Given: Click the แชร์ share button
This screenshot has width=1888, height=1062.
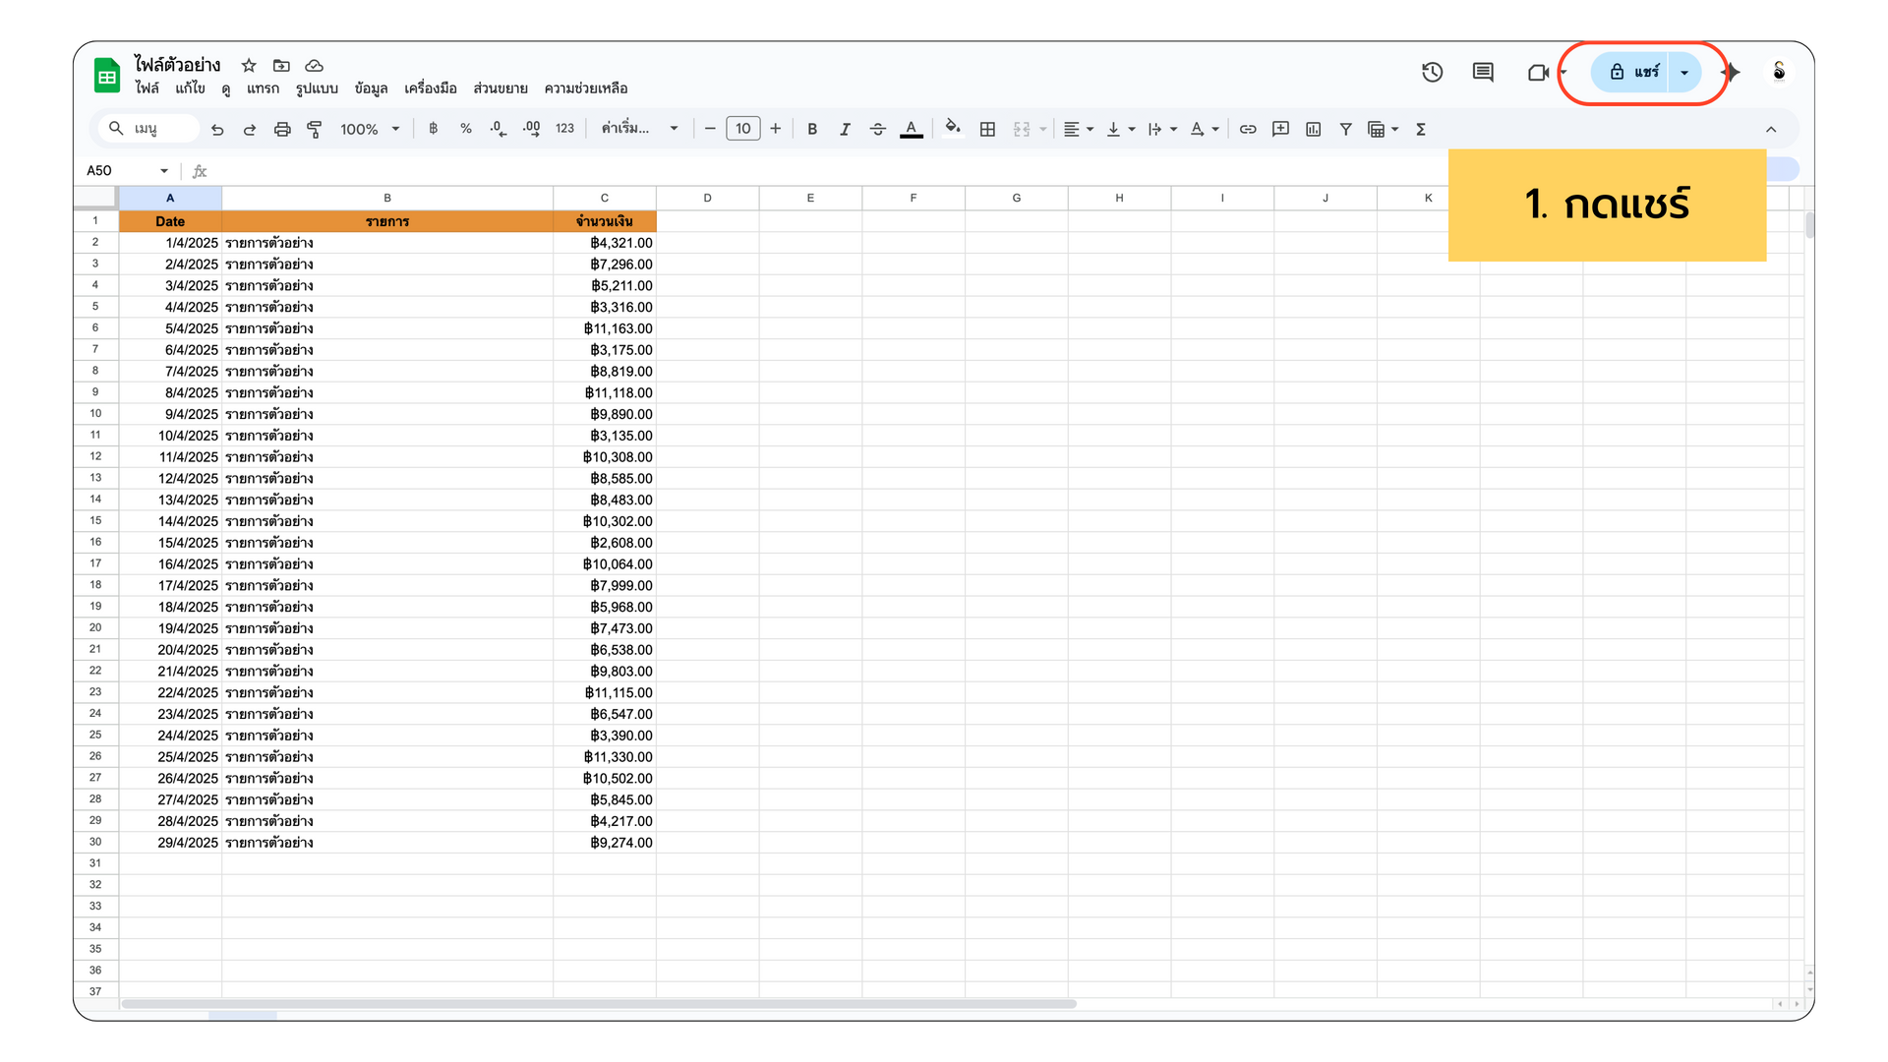Looking at the screenshot, I should click(x=1632, y=72).
